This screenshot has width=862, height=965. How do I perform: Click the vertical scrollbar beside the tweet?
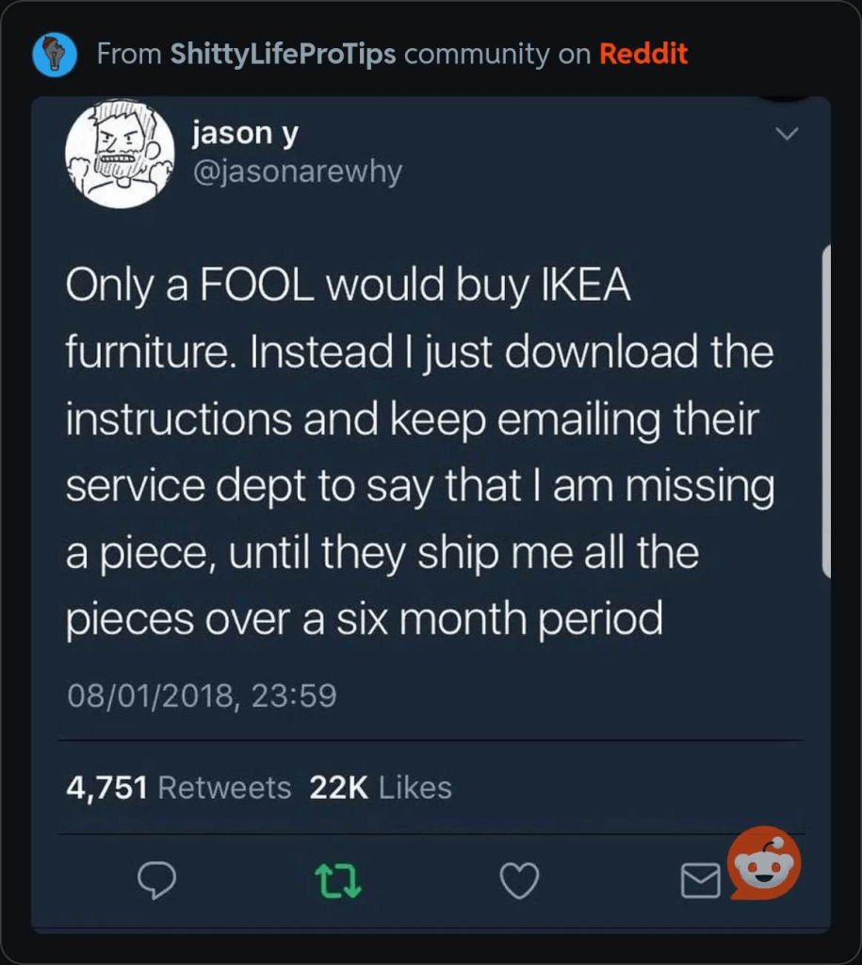(x=826, y=411)
